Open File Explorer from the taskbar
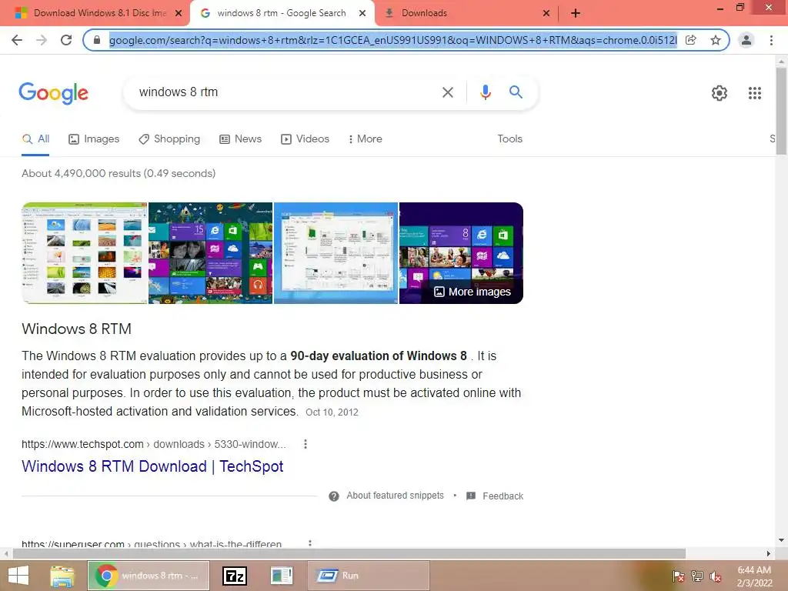Viewport: 788px width, 591px height. click(62, 576)
